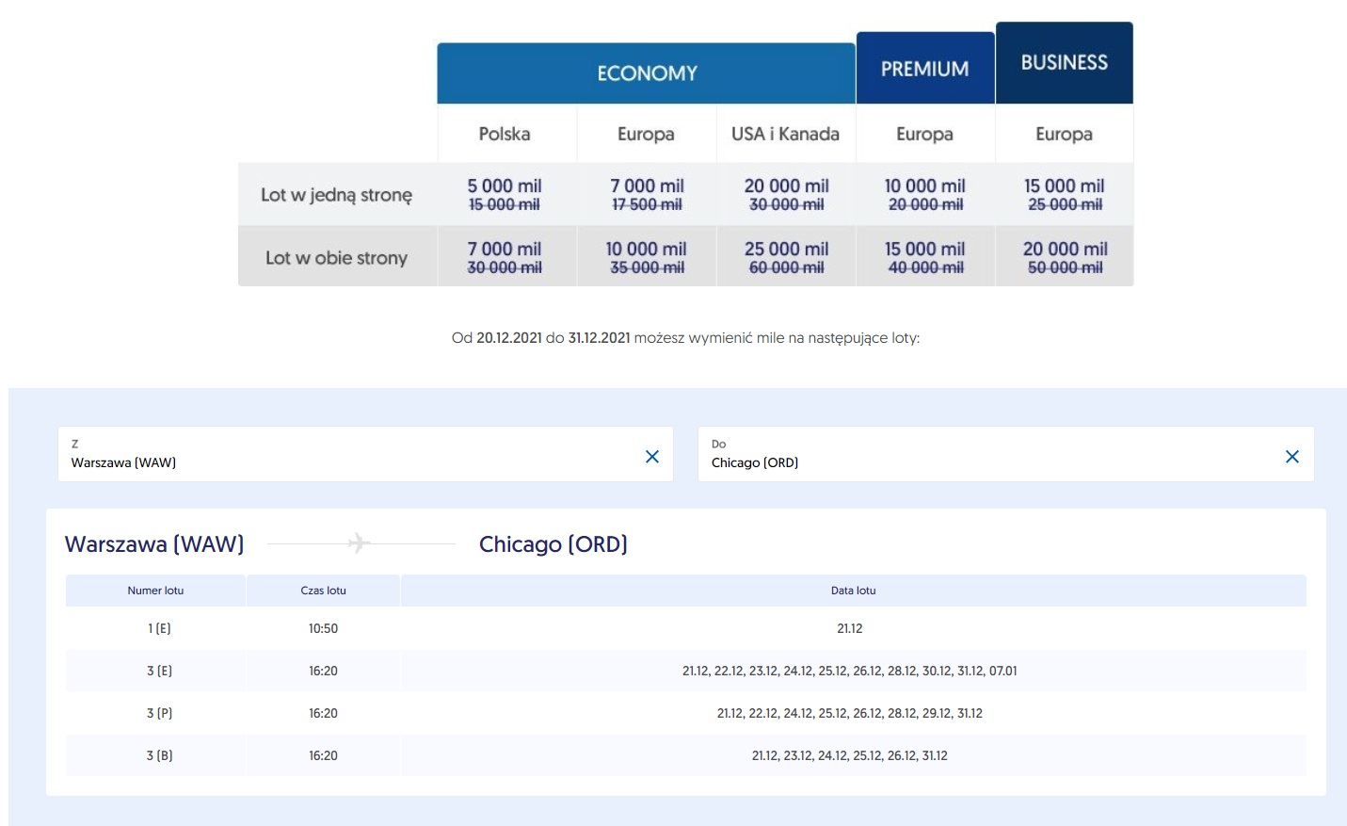Click the 7 000 mil one-way Europa cell
The height and width of the screenshot is (826, 1347).
(x=647, y=194)
